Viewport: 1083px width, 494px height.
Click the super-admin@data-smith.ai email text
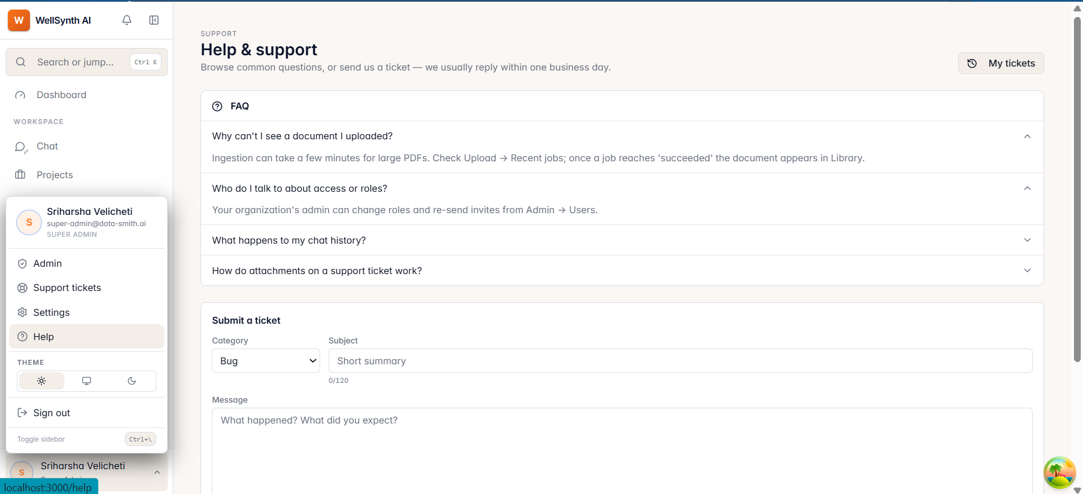[x=97, y=224]
